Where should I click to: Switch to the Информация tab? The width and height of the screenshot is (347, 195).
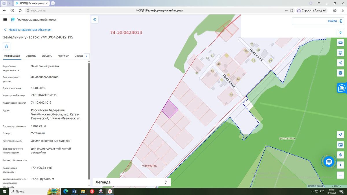tap(12, 56)
